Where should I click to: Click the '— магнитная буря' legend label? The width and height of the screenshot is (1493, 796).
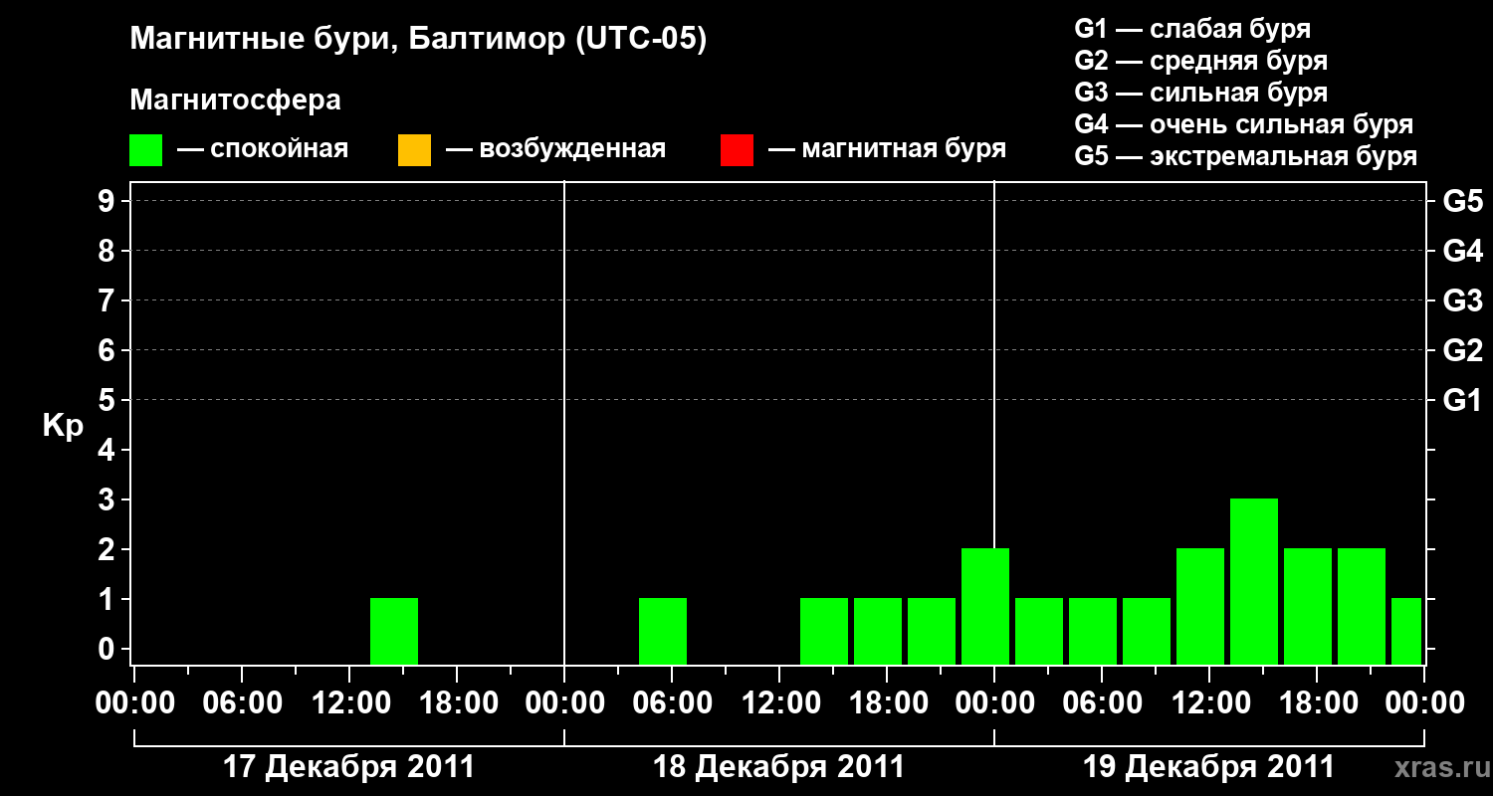click(887, 149)
